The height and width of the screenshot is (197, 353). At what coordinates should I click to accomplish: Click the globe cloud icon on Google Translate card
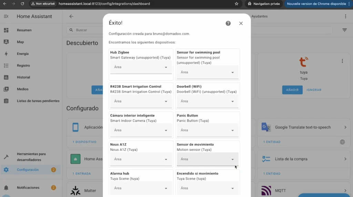click(342, 142)
